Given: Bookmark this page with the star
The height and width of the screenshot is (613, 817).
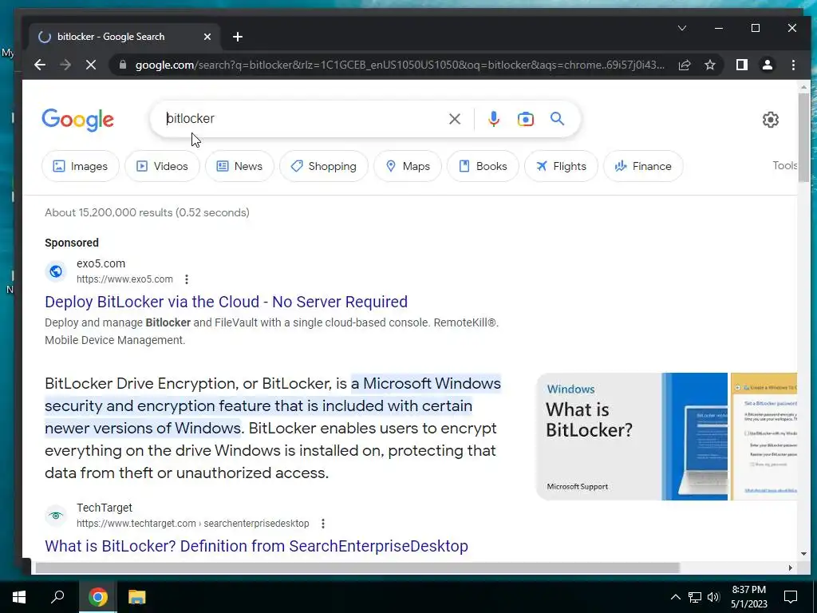Looking at the screenshot, I should (709, 65).
